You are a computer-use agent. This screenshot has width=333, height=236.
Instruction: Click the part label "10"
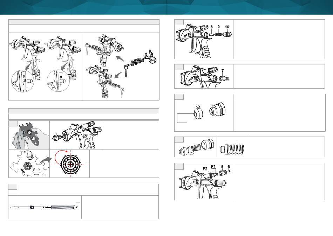227,27
